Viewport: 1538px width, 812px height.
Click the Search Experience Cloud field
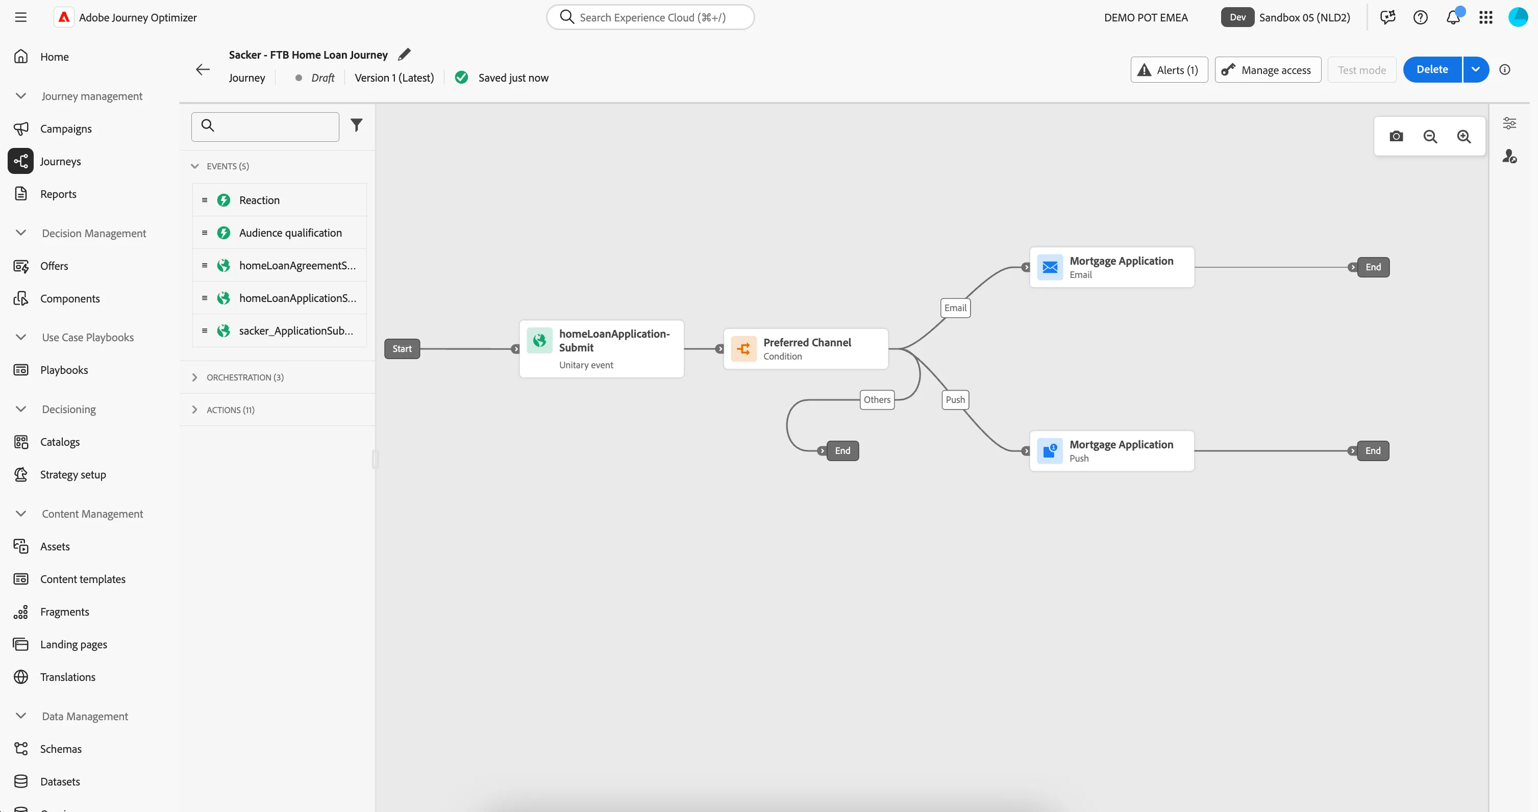[650, 17]
